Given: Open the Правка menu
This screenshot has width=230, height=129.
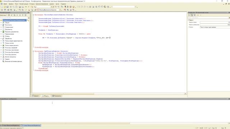Looking at the screenshot, I should pyautogui.click(x=11, y=4).
